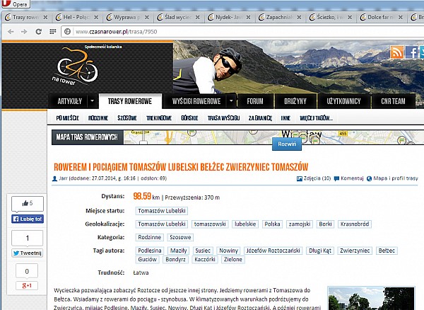The width and height of the screenshot is (424, 310).
Task: Click the Facebook 'Lubię to!' button
Action: coord(28,219)
